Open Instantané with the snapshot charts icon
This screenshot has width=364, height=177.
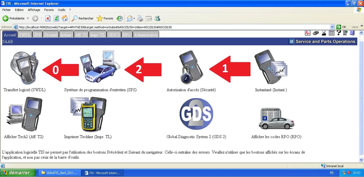coord(270,67)
